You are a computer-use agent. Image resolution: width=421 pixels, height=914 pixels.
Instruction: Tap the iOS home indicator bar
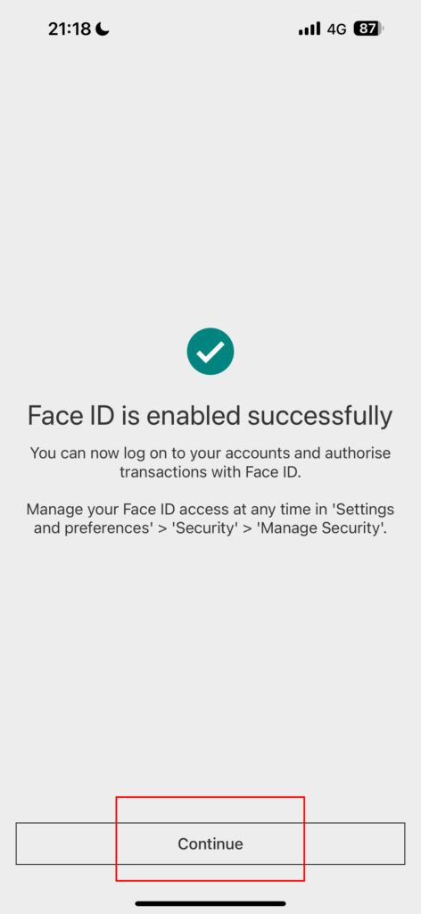[210, 903]
